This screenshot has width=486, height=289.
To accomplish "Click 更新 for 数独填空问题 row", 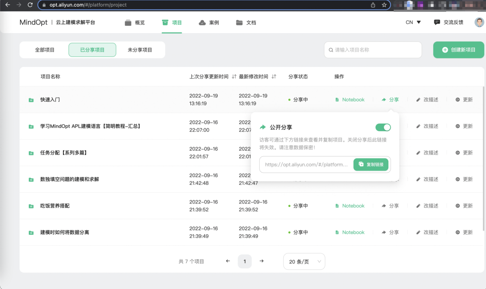I will tap(464, 179).
